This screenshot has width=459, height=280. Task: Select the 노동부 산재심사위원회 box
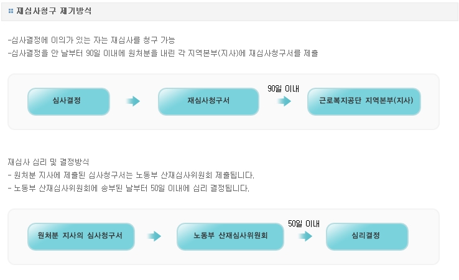(x=230, y=236)
